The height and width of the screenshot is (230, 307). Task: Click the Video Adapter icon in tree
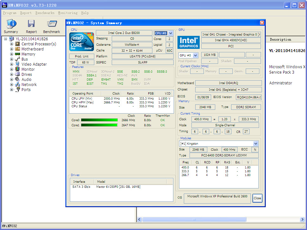pyautogui.click(x=17, y=64)
